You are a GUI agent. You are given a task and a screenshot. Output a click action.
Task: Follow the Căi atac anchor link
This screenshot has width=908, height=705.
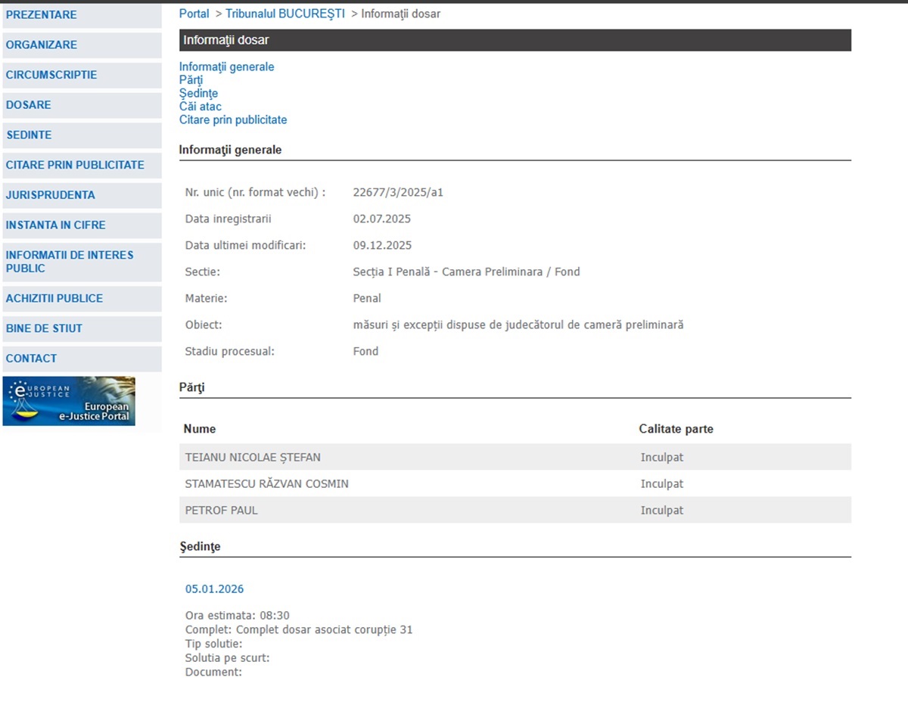tap(201, 107)
